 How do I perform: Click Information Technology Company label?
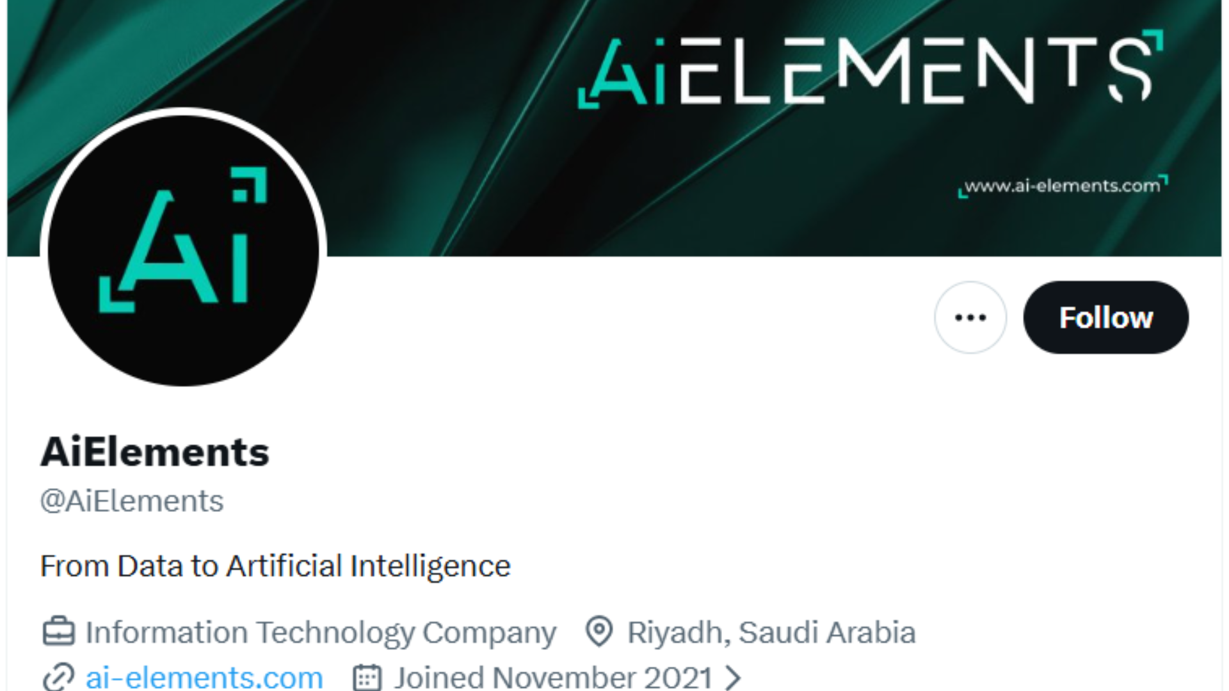pyautogui.click(x=321, y=633)
